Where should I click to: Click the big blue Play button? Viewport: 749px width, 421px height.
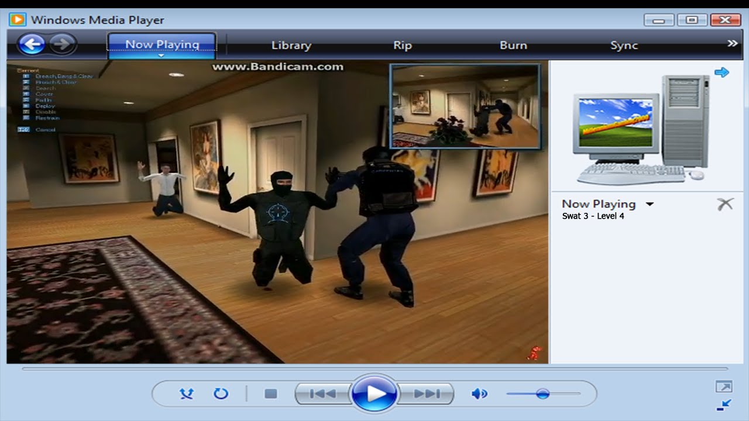click(374, 394)
